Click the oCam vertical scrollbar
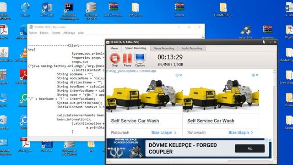 tap(275, 114)
